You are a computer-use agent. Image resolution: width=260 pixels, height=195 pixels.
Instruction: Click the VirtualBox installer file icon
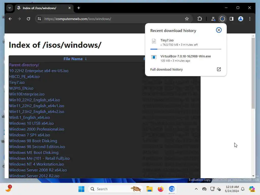coord(154,57)
